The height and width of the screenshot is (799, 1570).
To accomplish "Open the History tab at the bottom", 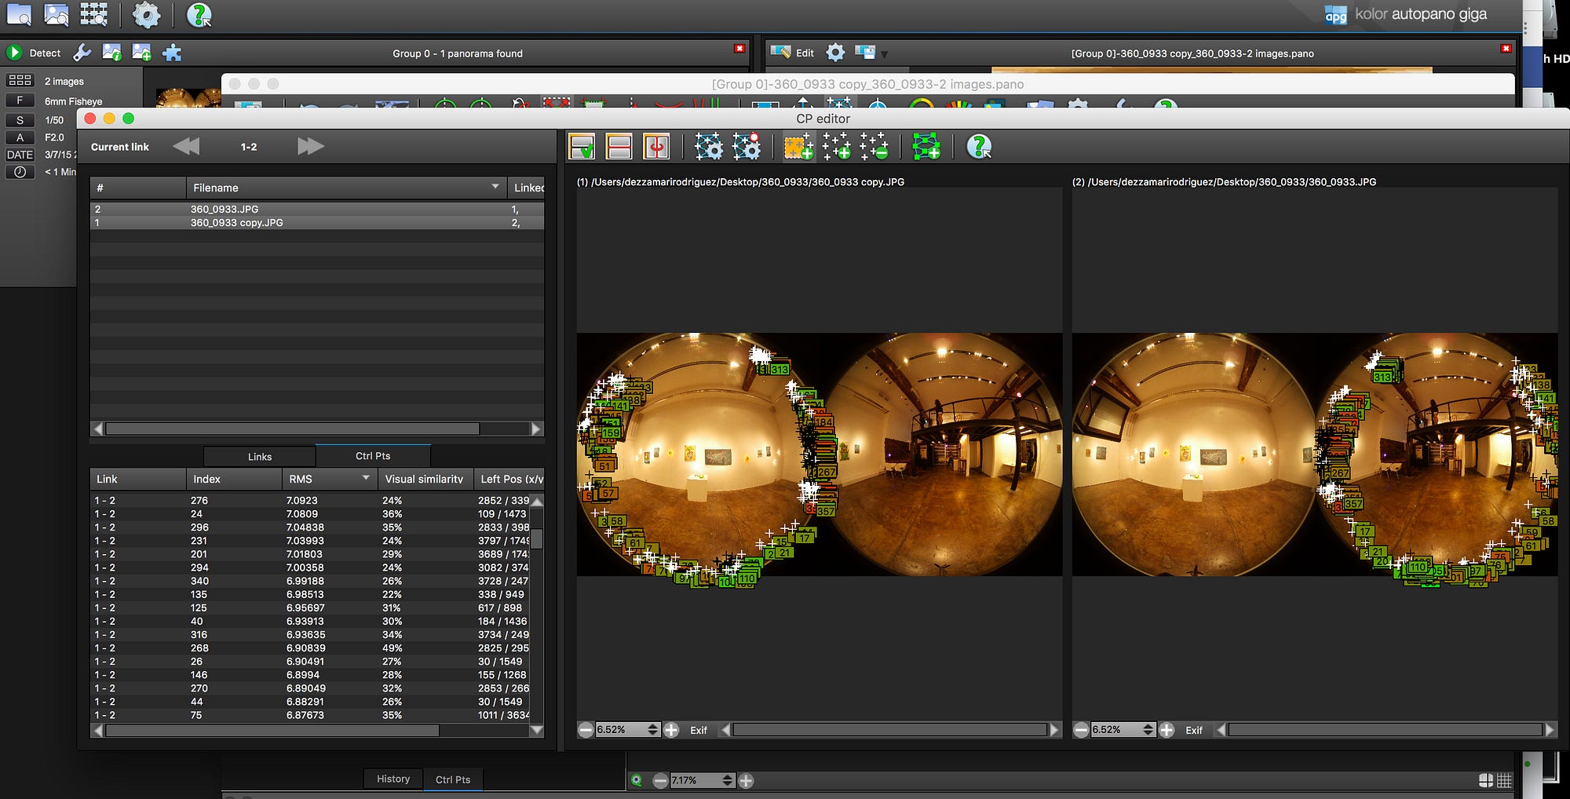I will click(x=393, y=779).
